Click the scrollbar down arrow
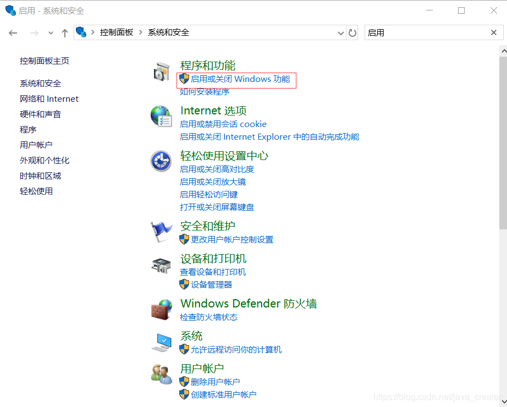Screen dimensions: 507x407 coord(504,402)
